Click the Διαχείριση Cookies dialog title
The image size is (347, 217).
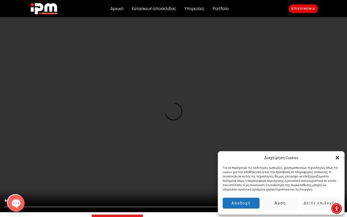pos(281,158)
